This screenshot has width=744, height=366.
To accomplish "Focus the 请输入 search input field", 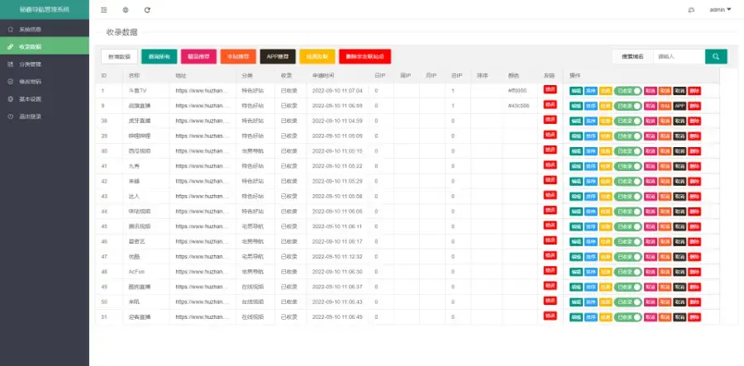I will coord(679,56).
